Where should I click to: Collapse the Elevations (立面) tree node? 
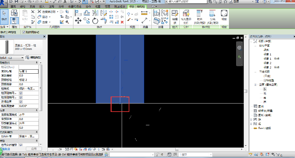[255, 85]
